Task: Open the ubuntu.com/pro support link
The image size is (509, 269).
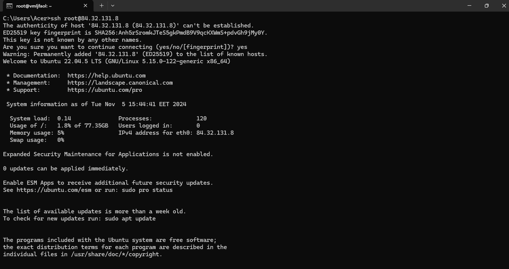Action: pos(104,90)
